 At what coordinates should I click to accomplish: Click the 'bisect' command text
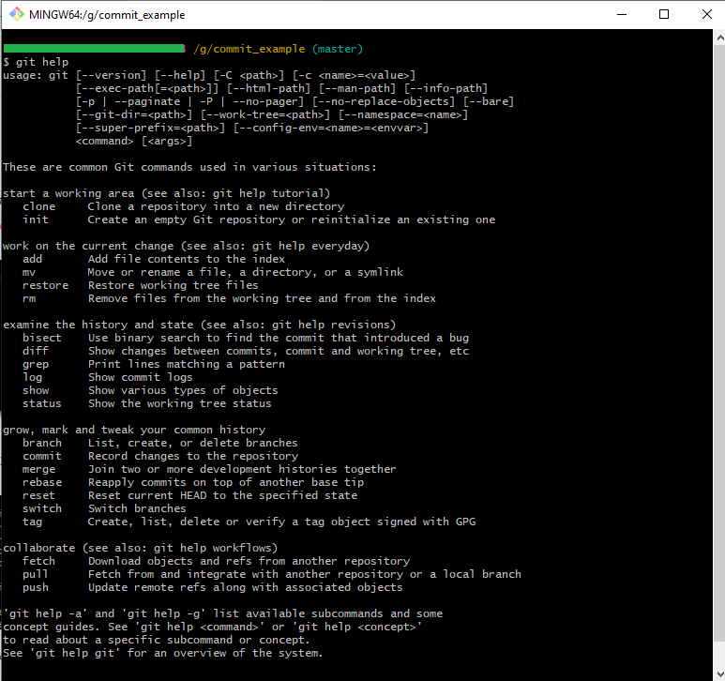[41, 338]
